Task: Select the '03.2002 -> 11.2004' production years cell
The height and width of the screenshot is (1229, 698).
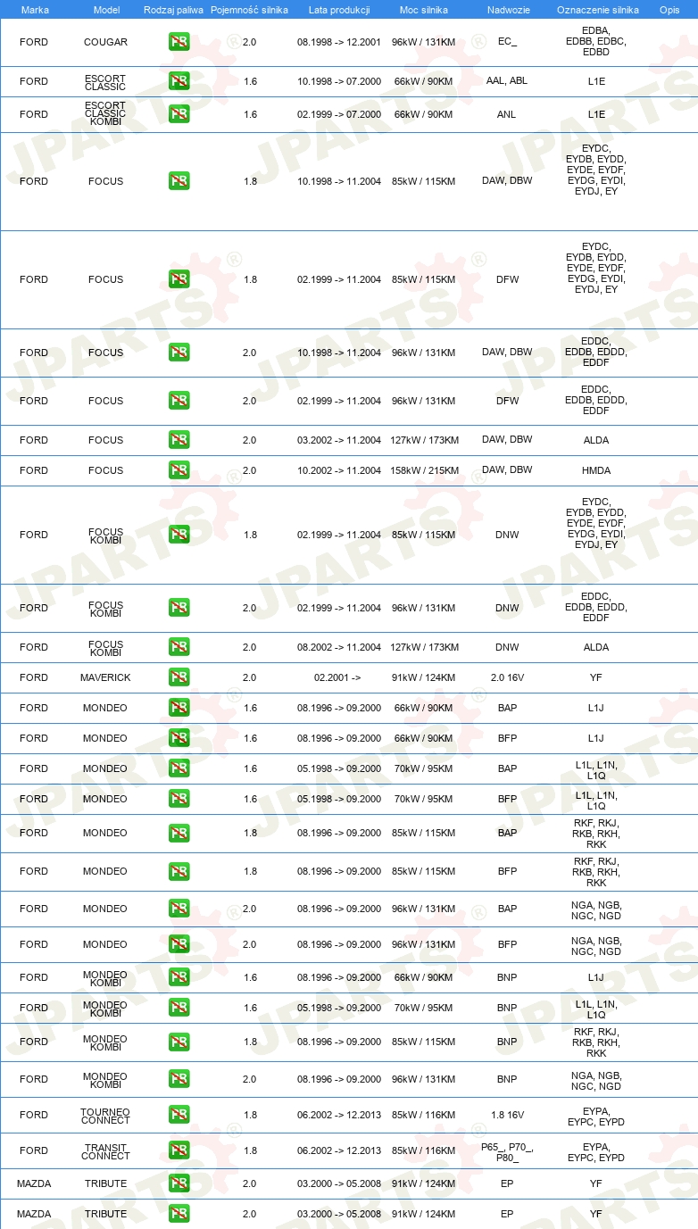Action: 339,440
